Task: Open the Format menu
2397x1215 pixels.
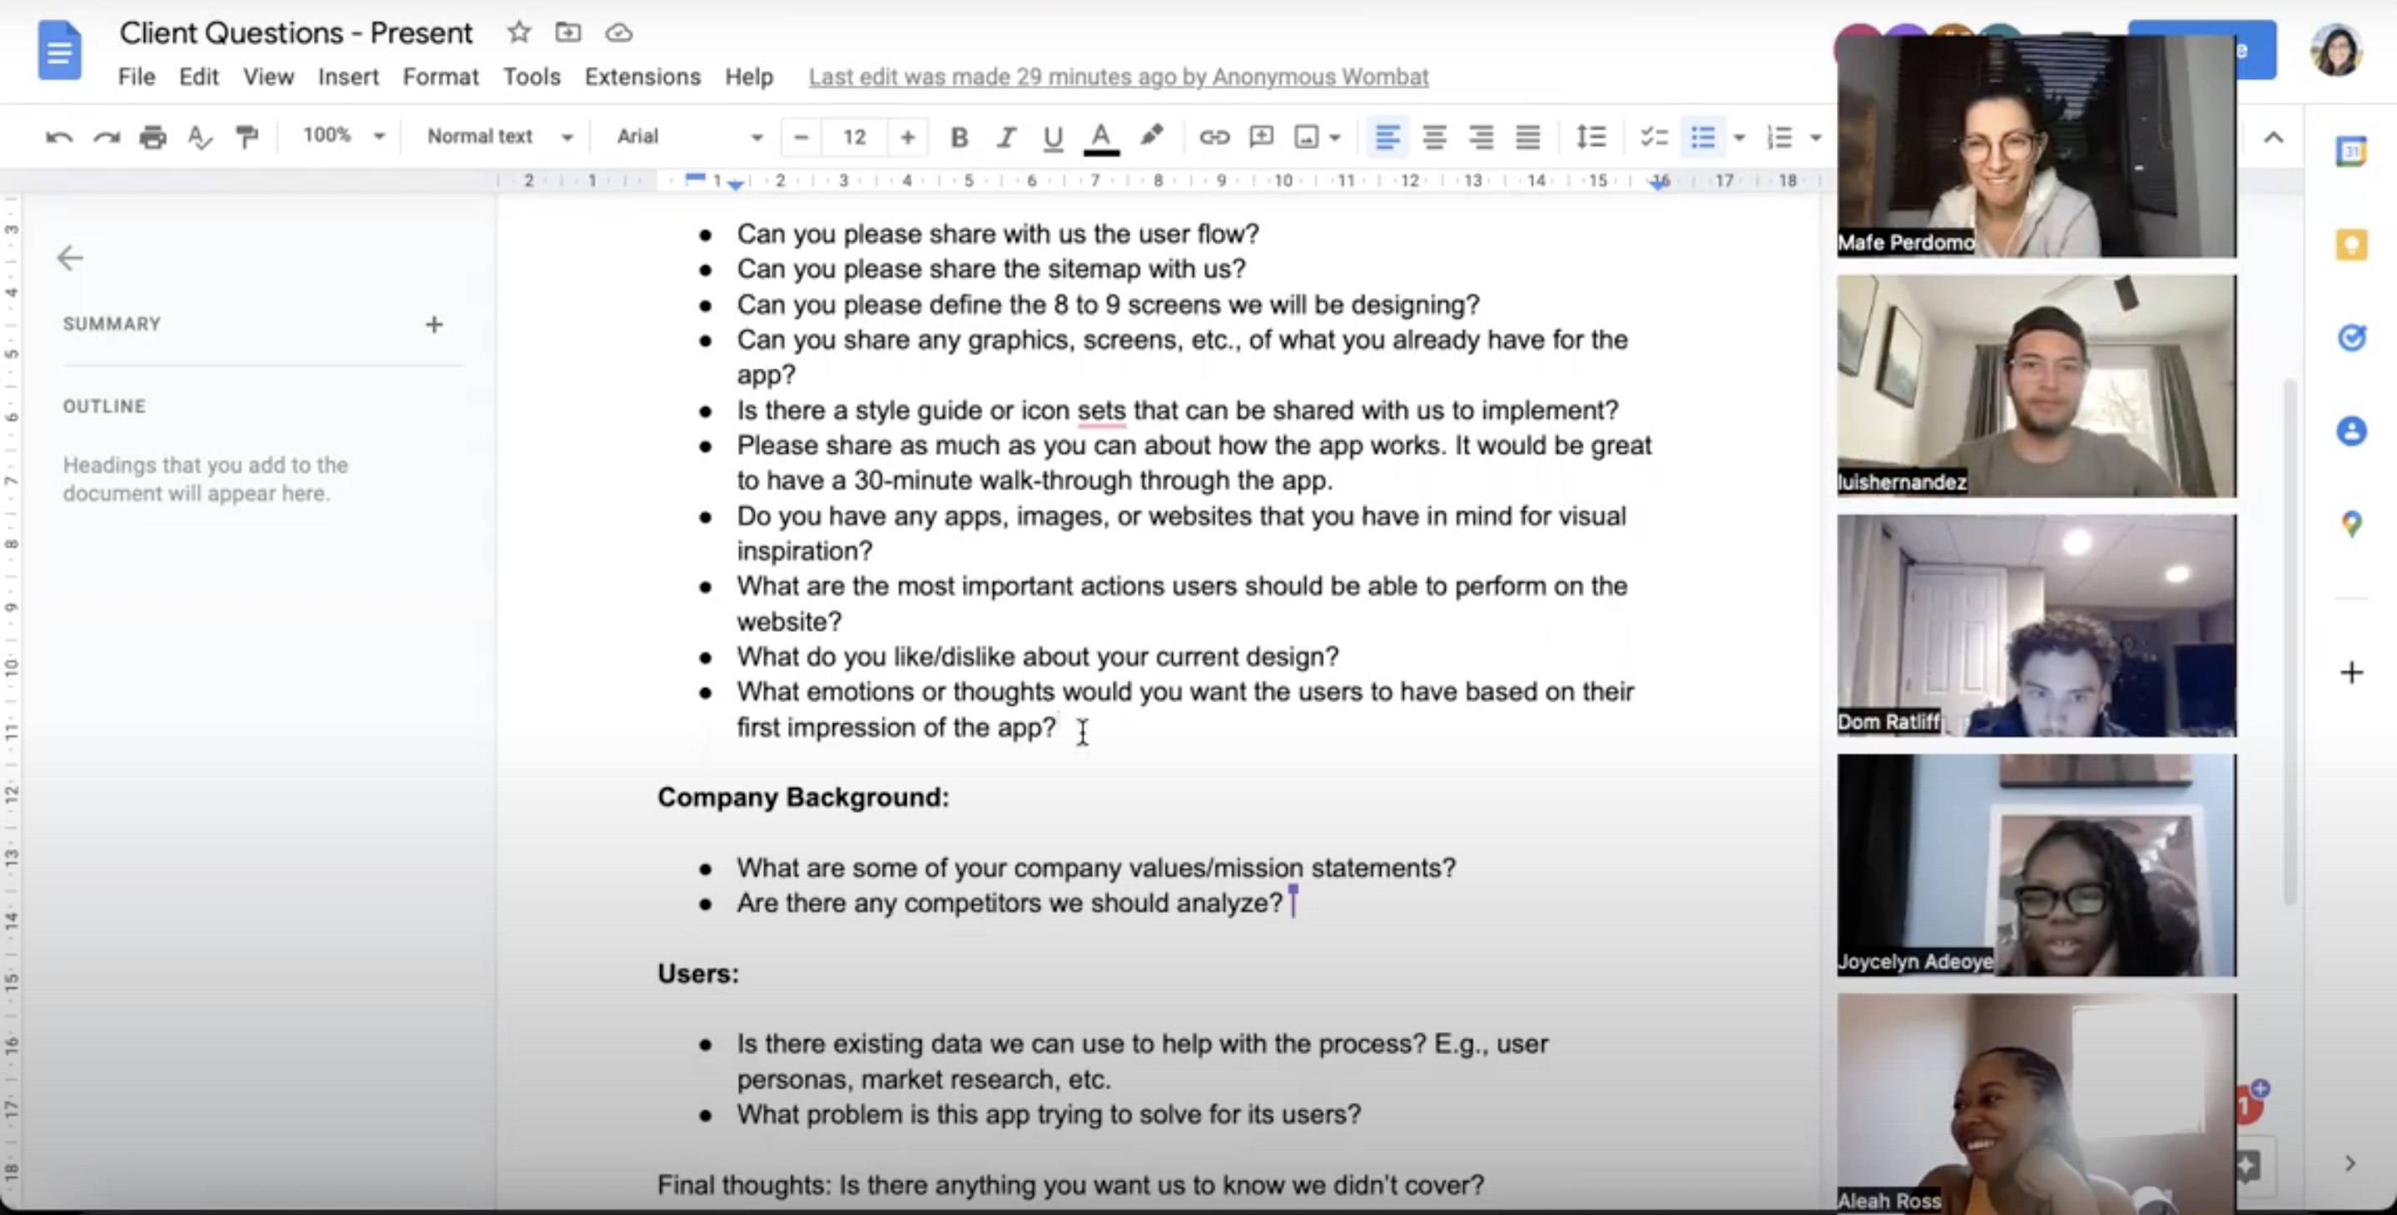Action: pos(440,77)
